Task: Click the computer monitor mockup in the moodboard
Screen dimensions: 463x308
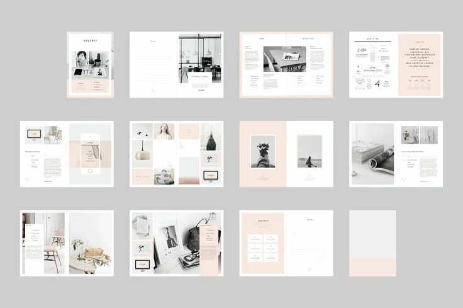Action: tap(211, 176)
